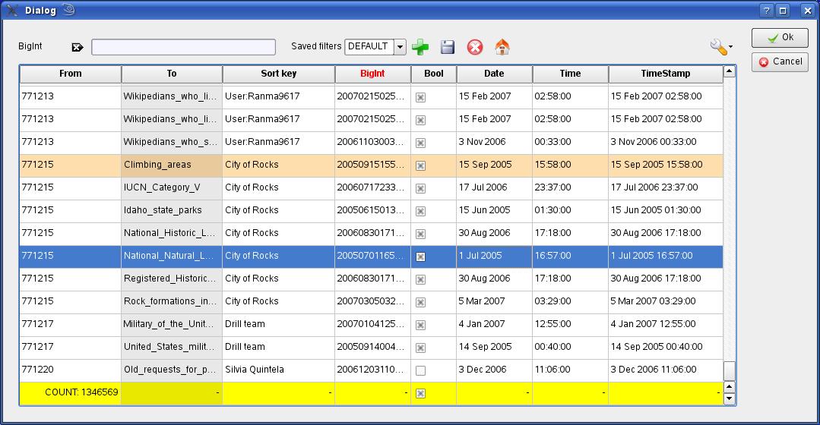
Task: Toggle the Bool checkbox in the United_States_milit row
Action: tap(420, 348)
